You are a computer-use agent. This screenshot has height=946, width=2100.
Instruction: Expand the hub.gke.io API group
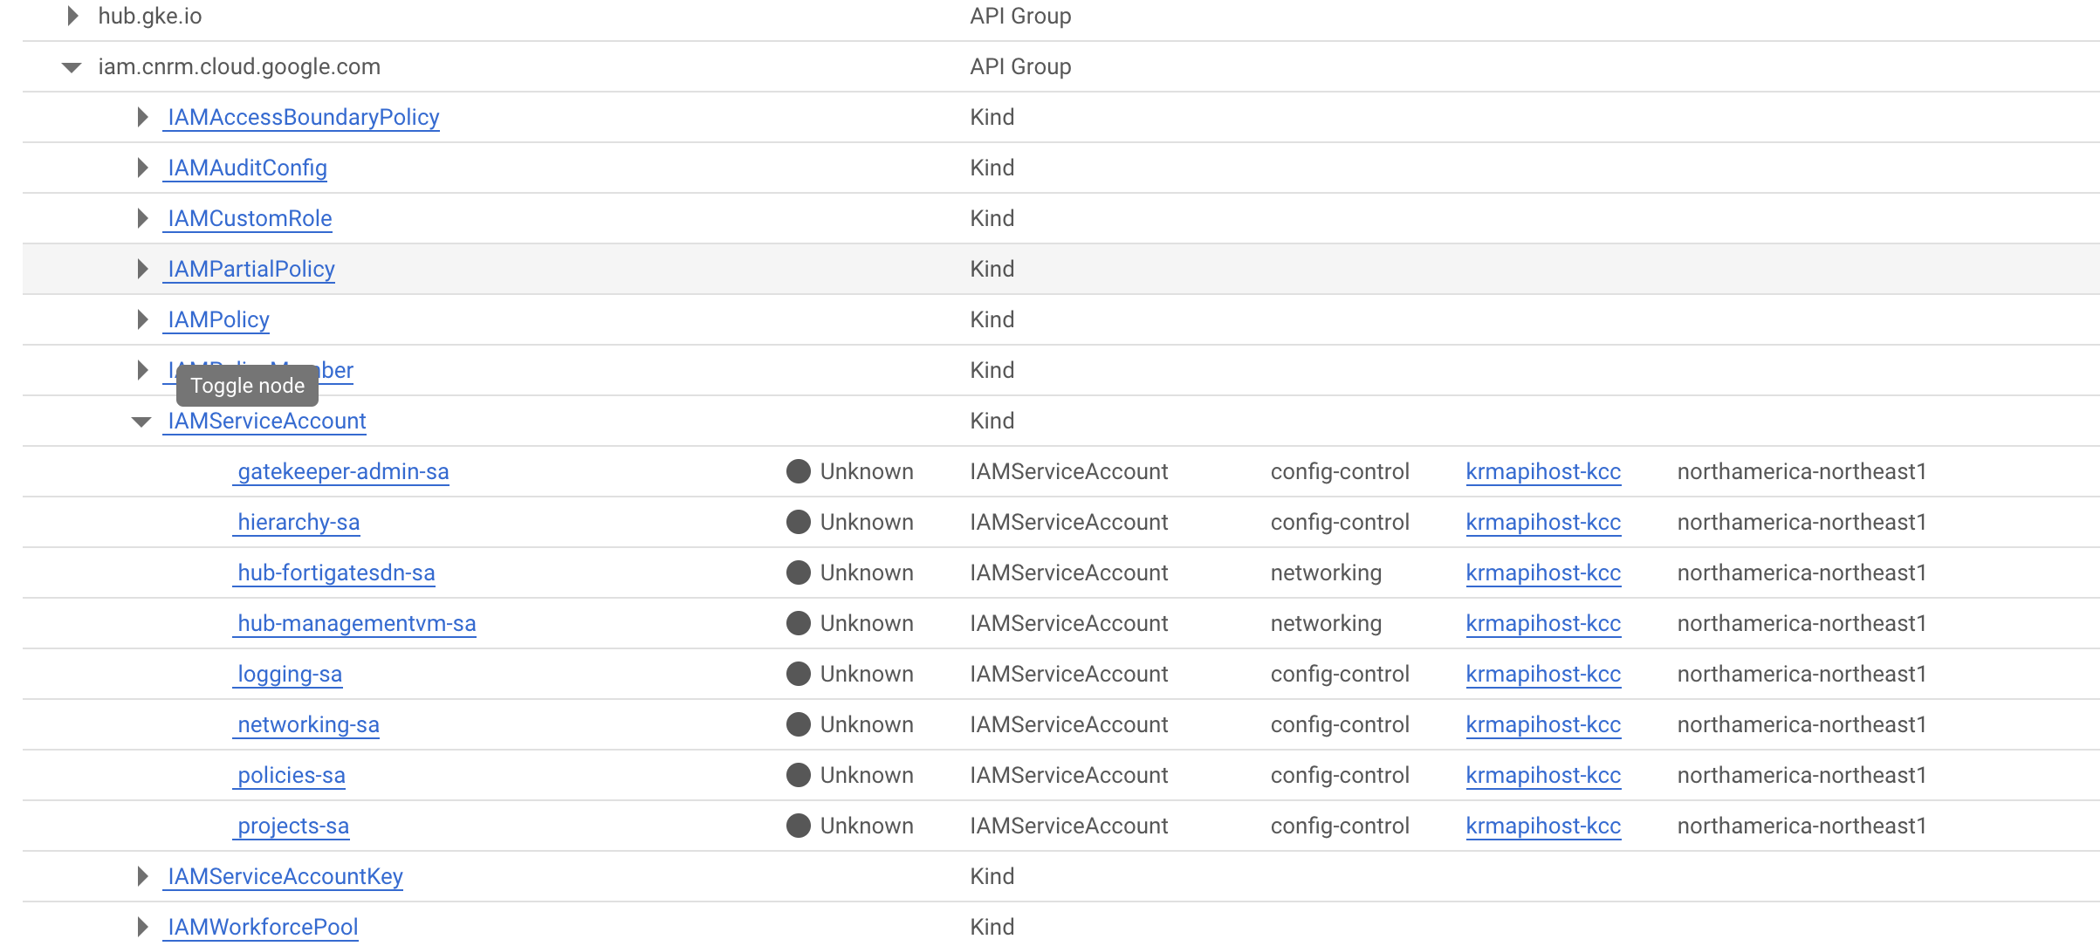(x=72, y=16)
